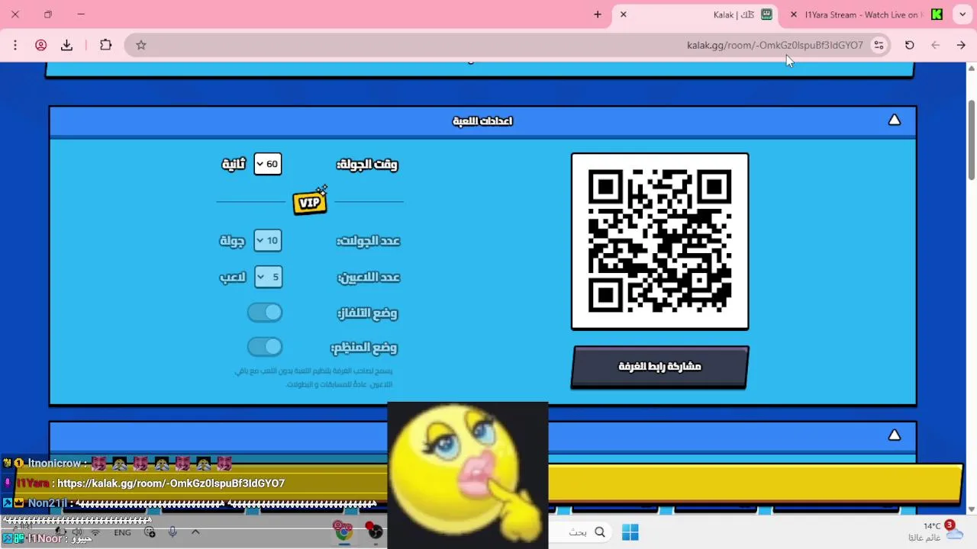Collapse the second panel below settings
The image size is (977, 549).
click(895, 435)
